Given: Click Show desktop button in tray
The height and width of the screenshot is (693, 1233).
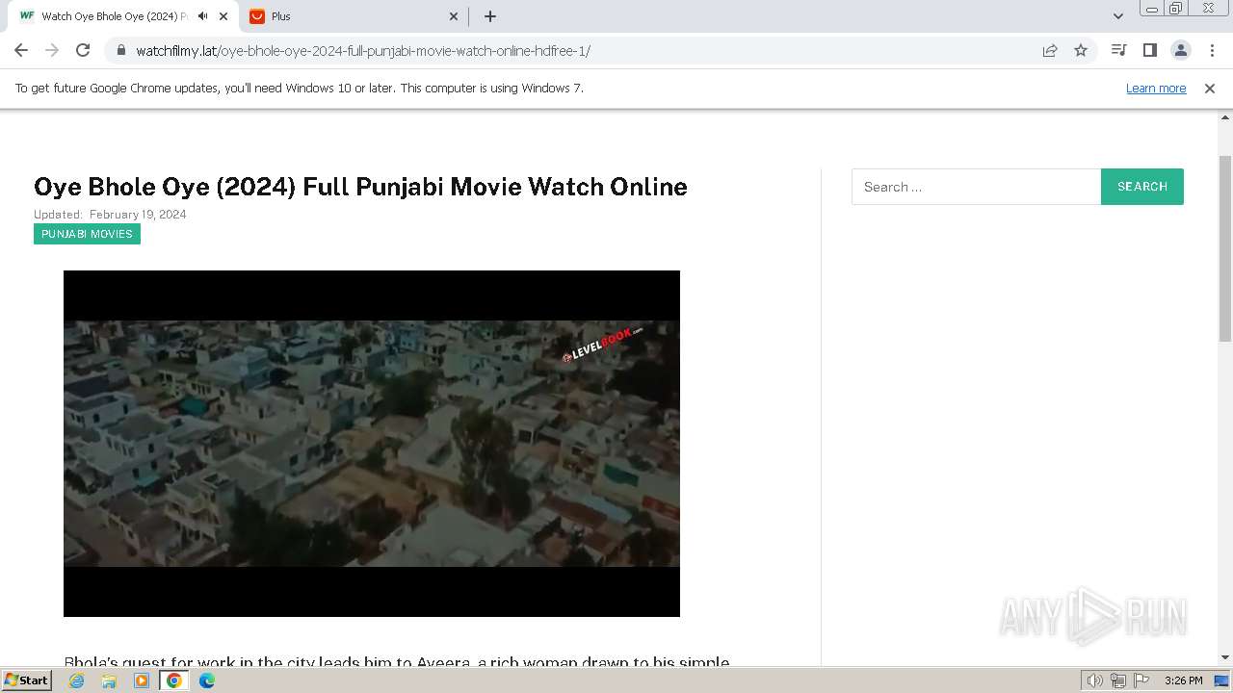Looking at the screenshot, I should click(x=1222, y=680).
